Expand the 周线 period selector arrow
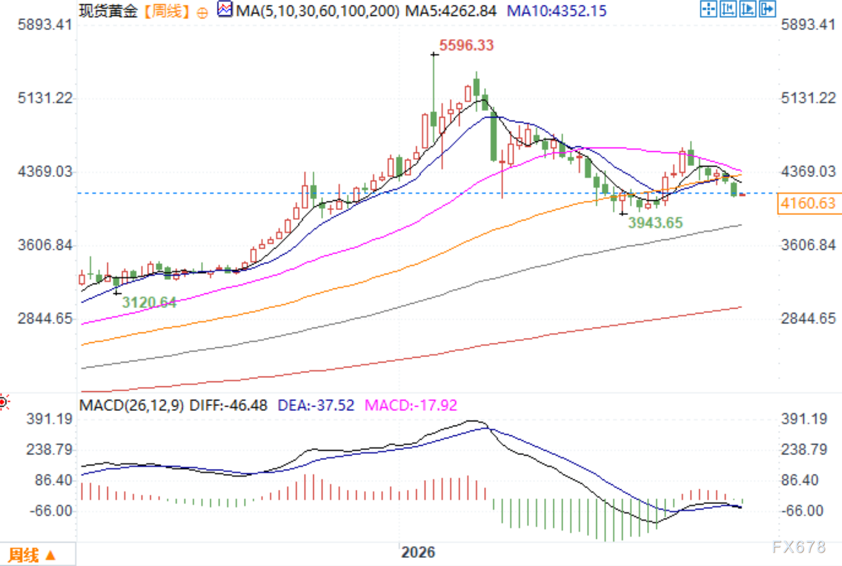 [51, 556]
